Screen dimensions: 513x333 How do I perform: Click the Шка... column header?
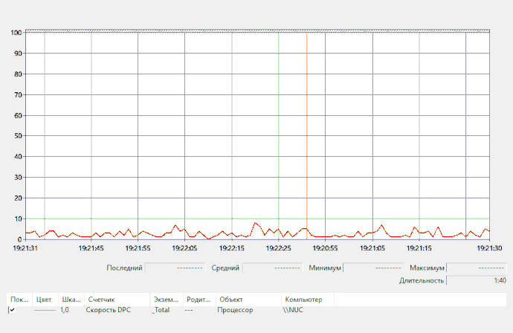[x=71, y=300]
